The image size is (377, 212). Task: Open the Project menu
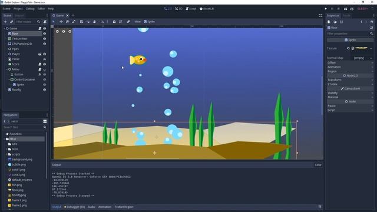18,9
